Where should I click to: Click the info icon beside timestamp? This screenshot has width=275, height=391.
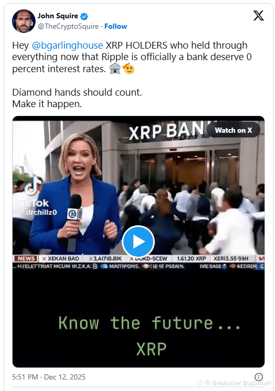(x=259, y=376)
